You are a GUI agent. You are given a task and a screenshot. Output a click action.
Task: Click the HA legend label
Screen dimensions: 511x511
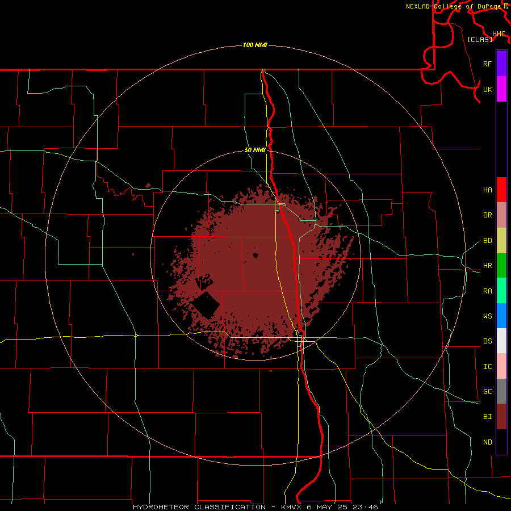(x=487, y=190)
